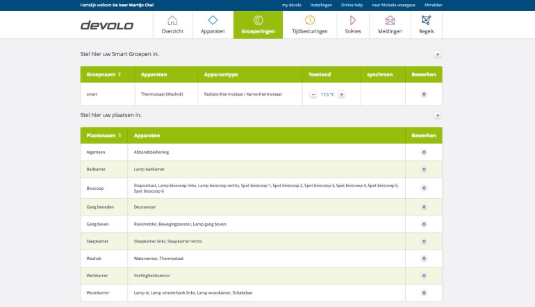This screenshot has width=535, height=307.
Task: Open the Regels tab
Action: 425,25
